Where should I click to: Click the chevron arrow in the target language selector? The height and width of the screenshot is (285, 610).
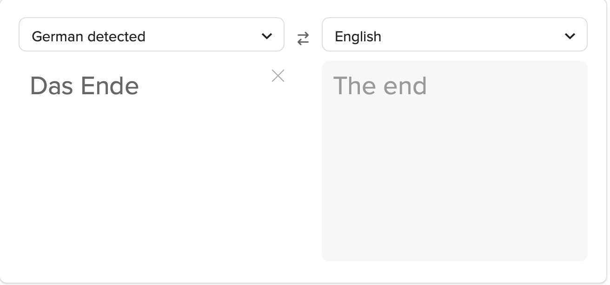pyautogui.click(x=570, y=36)
